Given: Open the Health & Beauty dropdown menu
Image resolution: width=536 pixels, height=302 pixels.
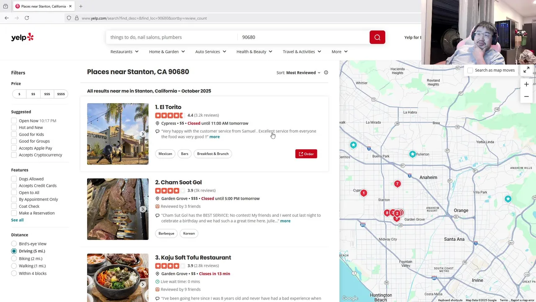Looking at the screenshot, I should (x=254, y=52).
